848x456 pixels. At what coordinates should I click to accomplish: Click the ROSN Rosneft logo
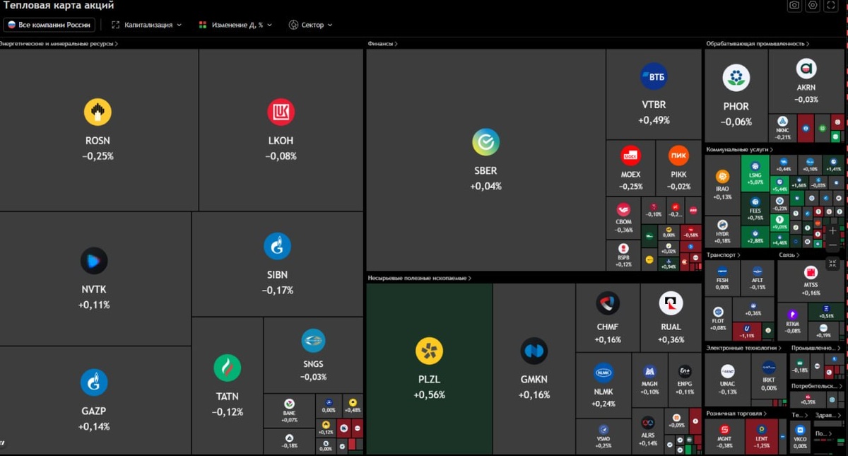click(x=98, y=112)
